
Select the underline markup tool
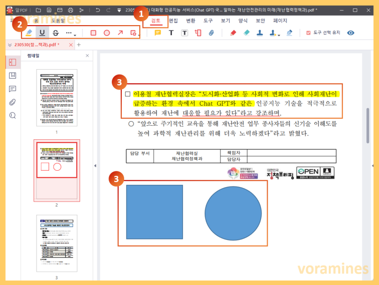[x=42, y=33]
